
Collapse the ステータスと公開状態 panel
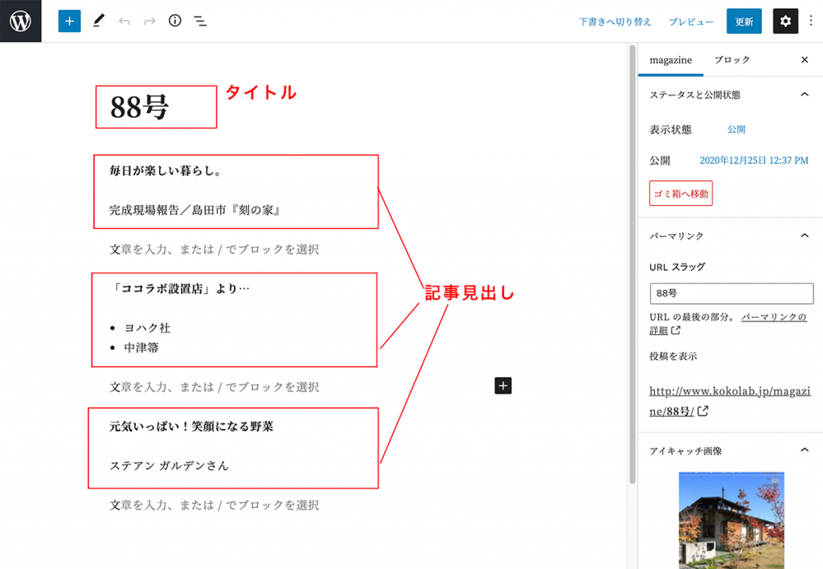pyautogui.click(x=804, y=95)
